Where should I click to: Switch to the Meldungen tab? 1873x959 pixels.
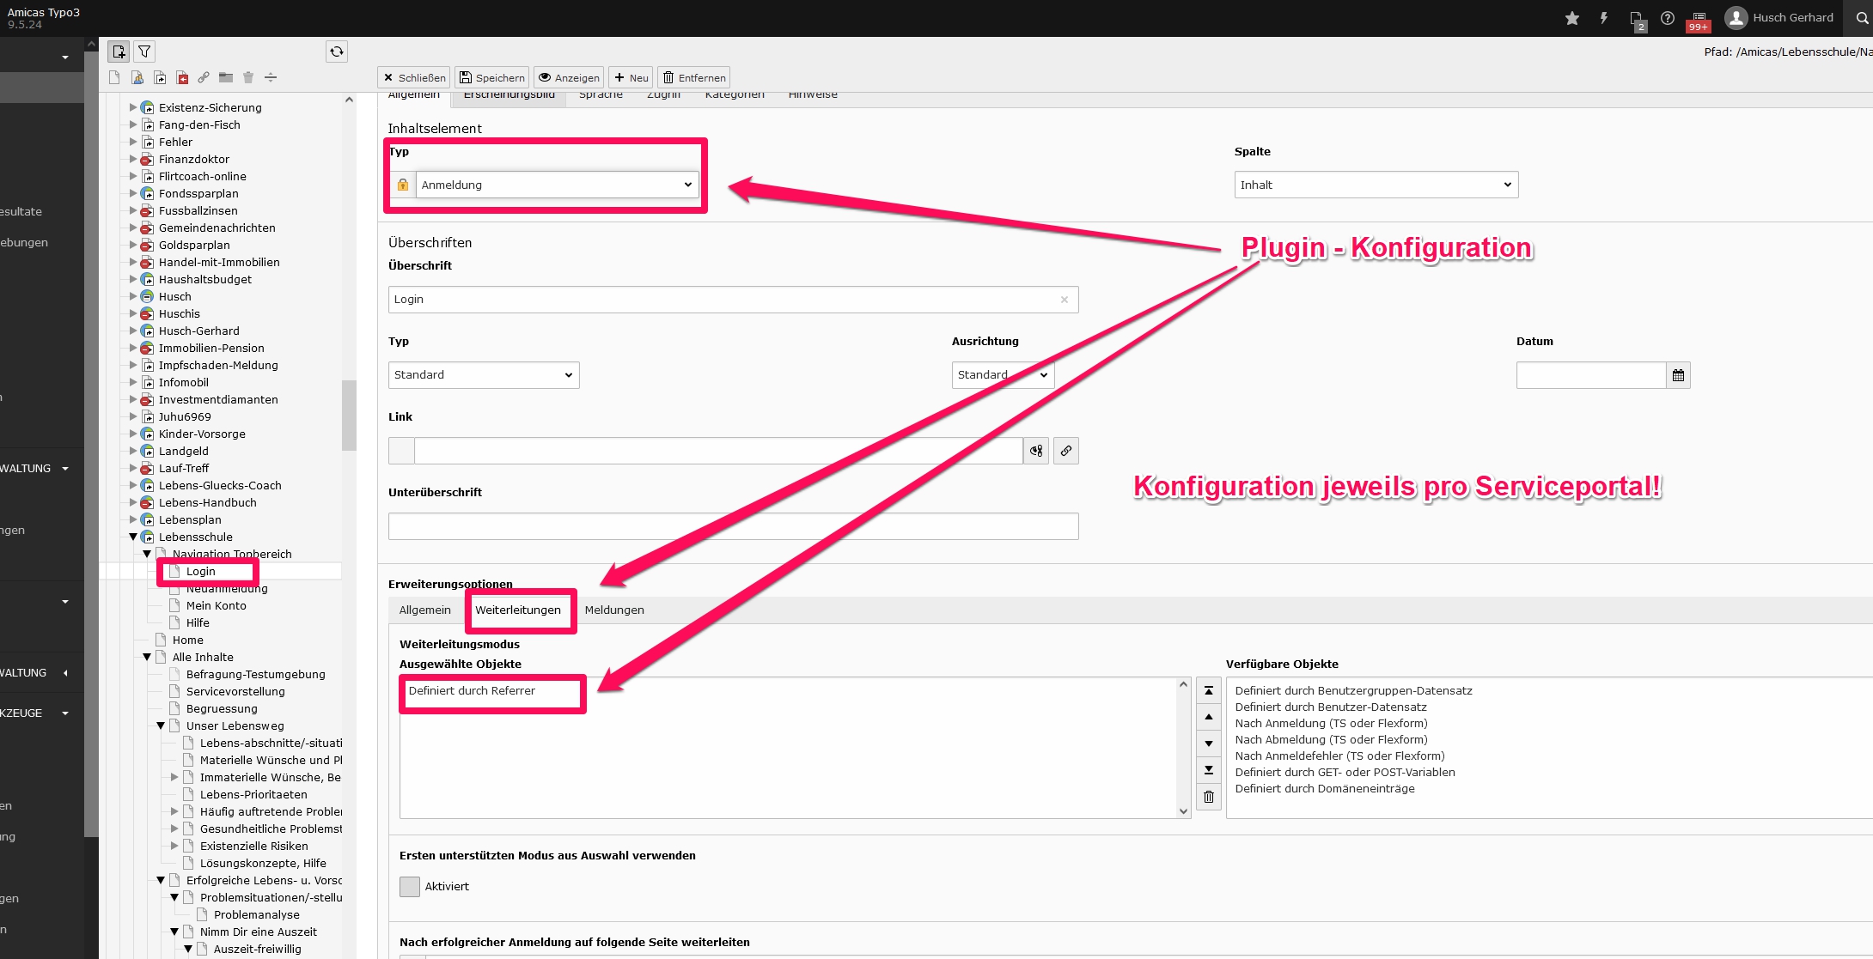coord(614,610)
